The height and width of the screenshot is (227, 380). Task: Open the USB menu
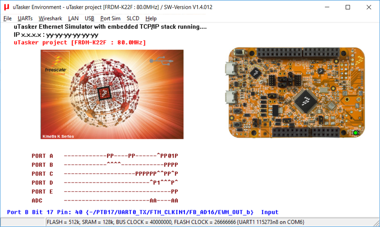pyautogui.click(x=89, y=18)
